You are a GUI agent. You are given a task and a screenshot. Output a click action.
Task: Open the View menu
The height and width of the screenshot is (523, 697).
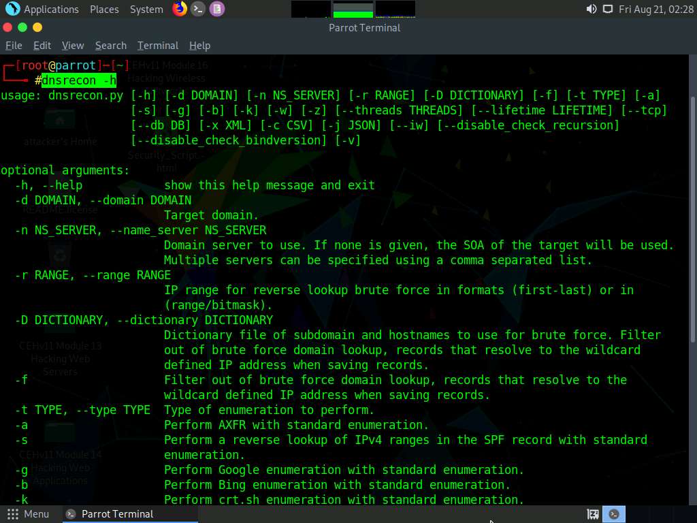coord(73,46)
